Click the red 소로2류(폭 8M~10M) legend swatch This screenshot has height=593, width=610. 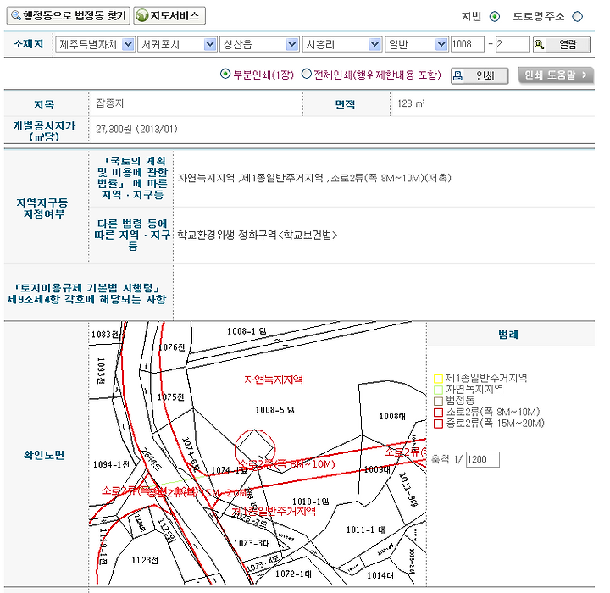tap(438, 412)
